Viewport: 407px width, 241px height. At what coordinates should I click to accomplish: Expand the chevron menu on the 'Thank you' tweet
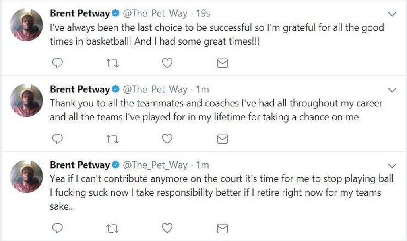392,90
